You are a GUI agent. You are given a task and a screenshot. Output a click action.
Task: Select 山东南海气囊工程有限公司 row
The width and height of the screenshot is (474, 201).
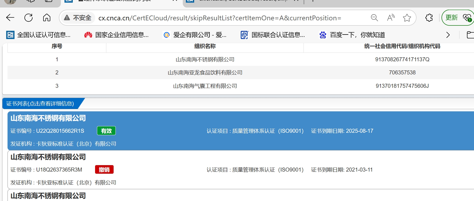205,86
